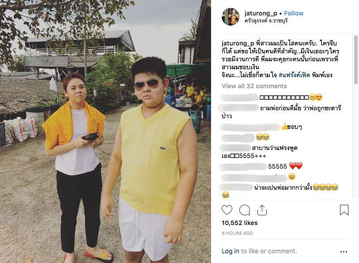Open jaturong_p profile avatar

tap(231, 17)
